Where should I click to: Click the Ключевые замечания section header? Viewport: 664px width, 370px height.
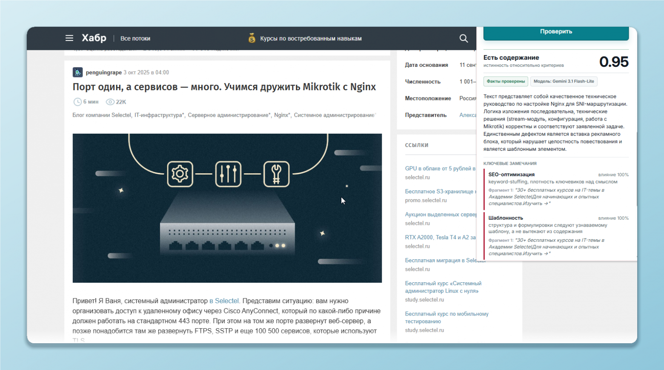510,163
